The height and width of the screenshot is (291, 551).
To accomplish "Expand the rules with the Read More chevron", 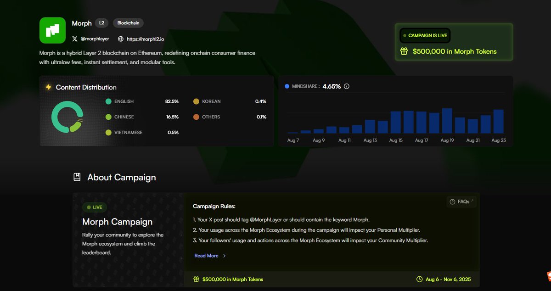I will (224, 256).
